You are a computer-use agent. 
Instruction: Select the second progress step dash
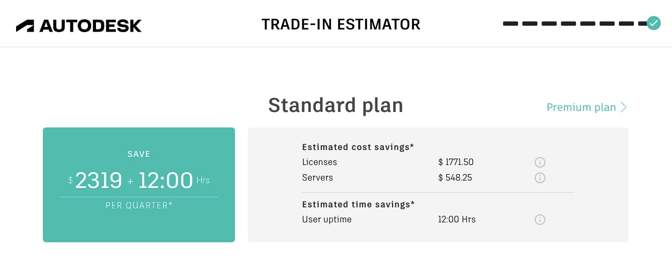coord(530,24)
